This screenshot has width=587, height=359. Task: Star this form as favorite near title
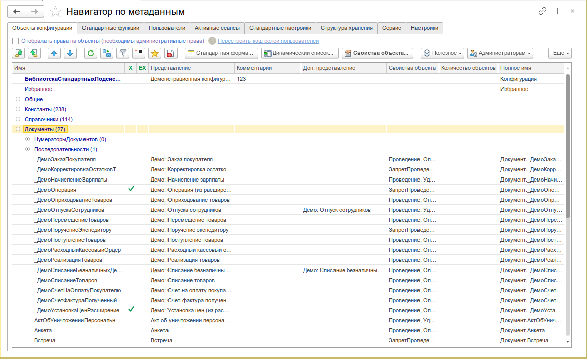click(x=55, y=11)
